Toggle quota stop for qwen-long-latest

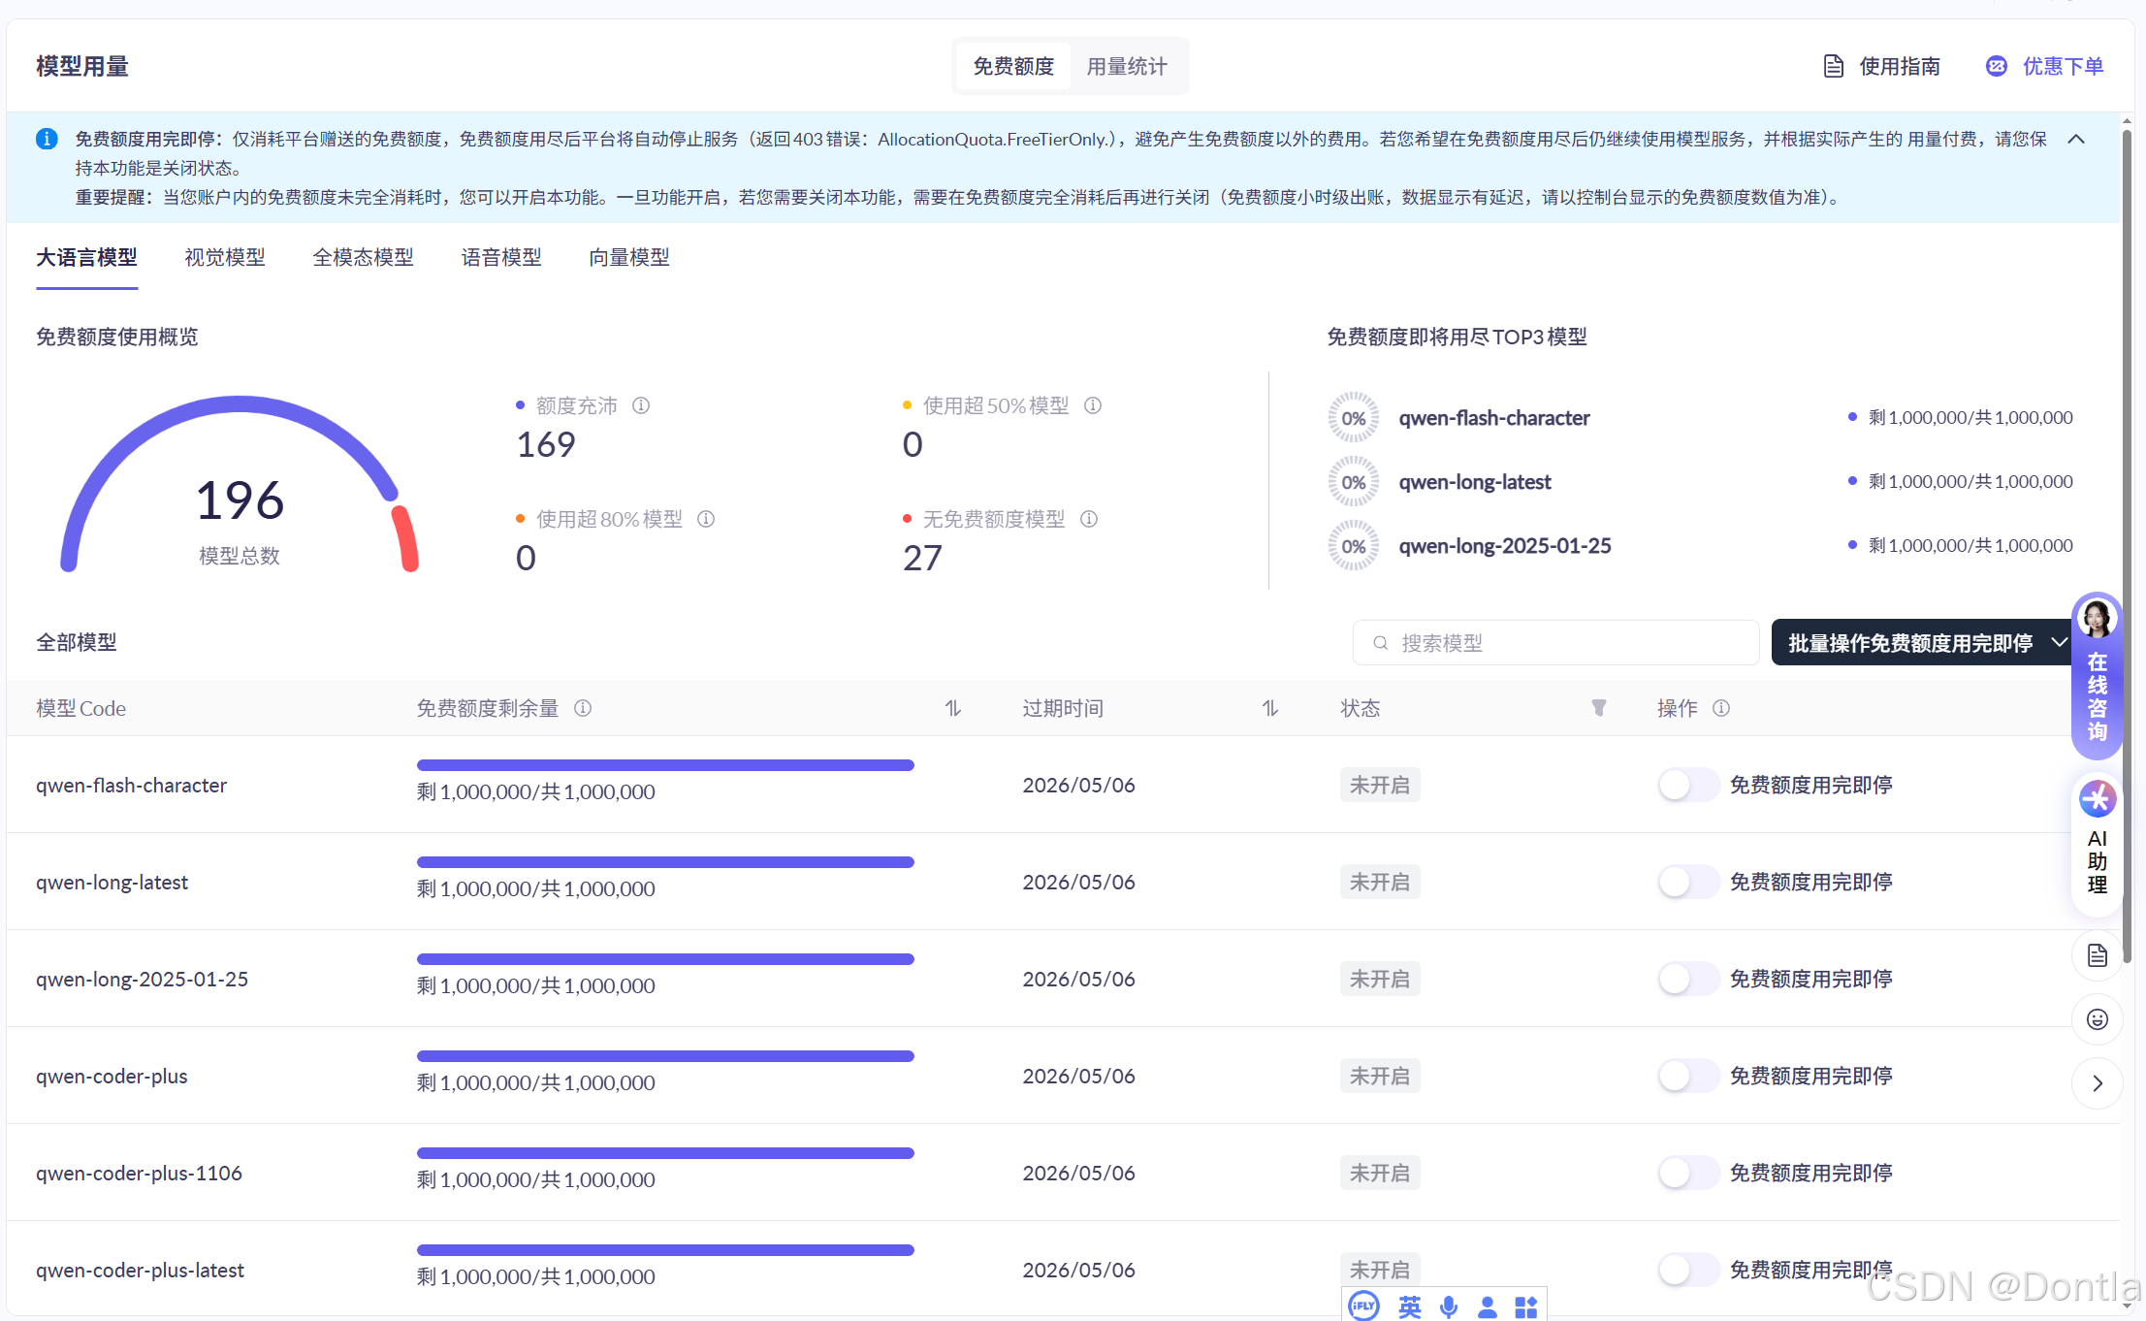click(x=1687, y=881)
